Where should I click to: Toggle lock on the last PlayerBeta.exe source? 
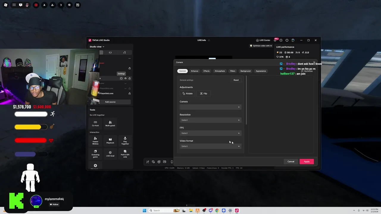pos(129,93)
